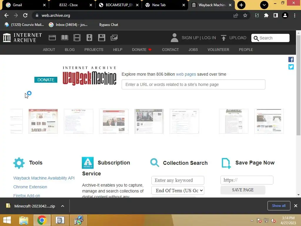Click the user avatar icon
Image resolution: width=301 pixels, height=226 pixels.
(x=175, y=38)
